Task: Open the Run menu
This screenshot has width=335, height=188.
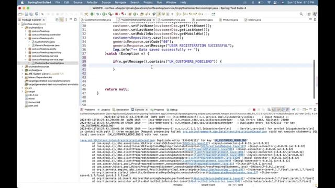Action: click(x=159, y=2)
